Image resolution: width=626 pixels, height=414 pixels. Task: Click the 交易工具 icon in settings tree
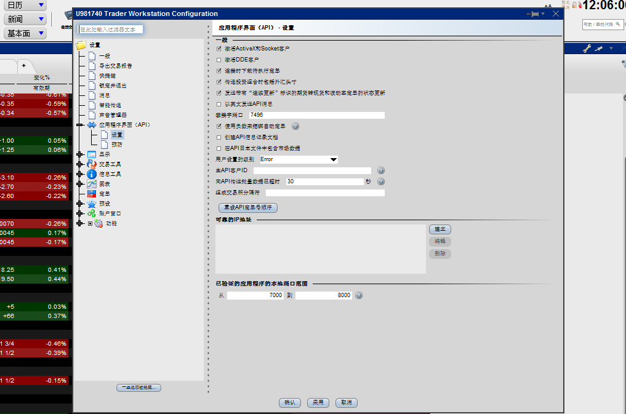(92, 164)
